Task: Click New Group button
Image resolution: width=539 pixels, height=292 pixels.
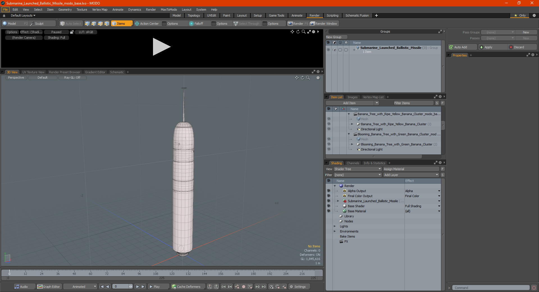Action: (x=336, y=37)
